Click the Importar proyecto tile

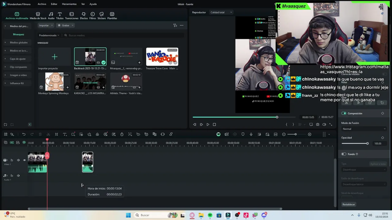point(54,57)
